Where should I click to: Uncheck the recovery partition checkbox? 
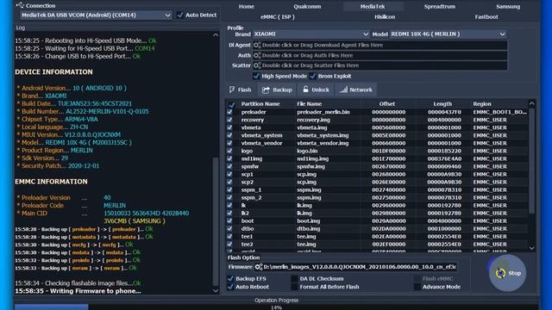(230, 120)
